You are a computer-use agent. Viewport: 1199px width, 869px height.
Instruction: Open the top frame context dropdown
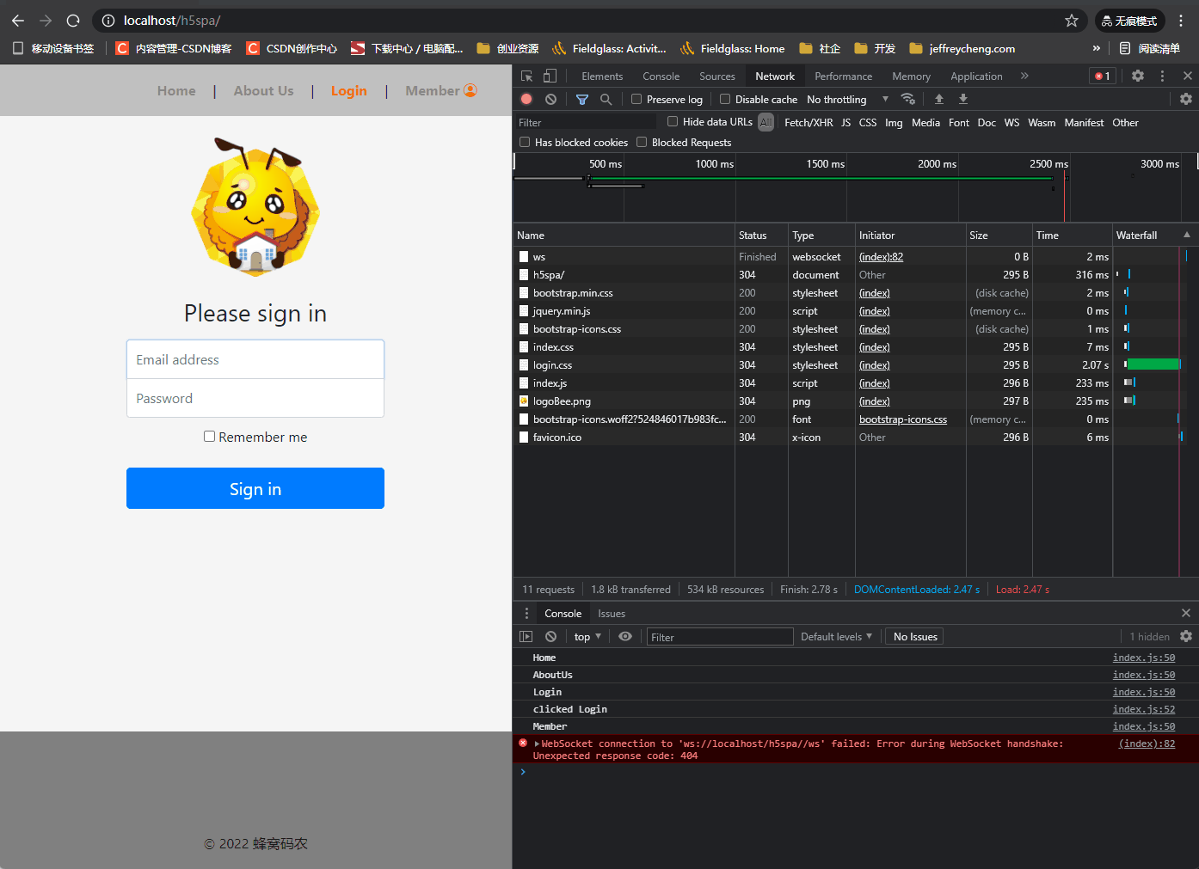(587, 636)
